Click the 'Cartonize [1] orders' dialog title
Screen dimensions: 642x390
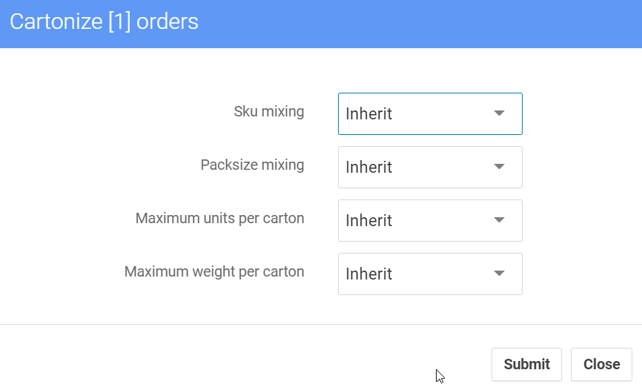pos(104,22)
